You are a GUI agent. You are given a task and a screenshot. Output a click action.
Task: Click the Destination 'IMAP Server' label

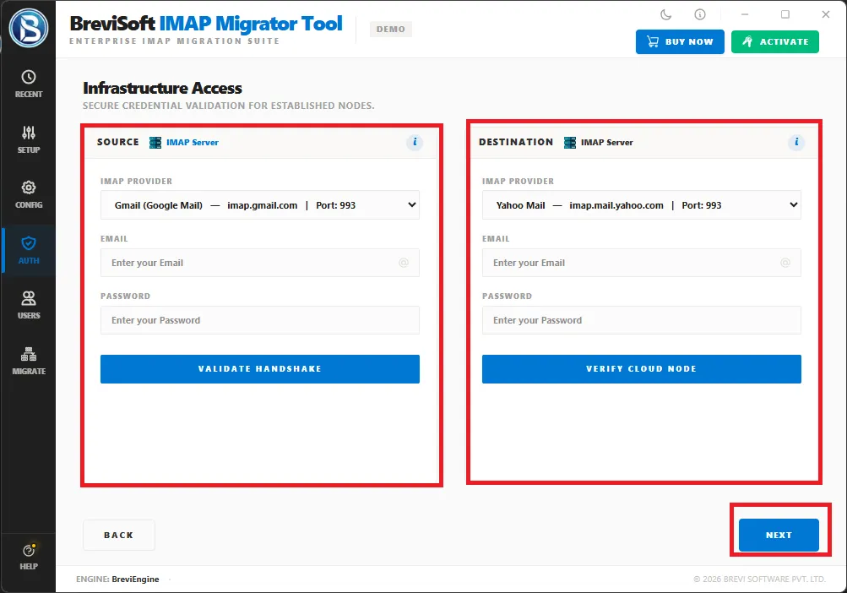coord(606,143)
